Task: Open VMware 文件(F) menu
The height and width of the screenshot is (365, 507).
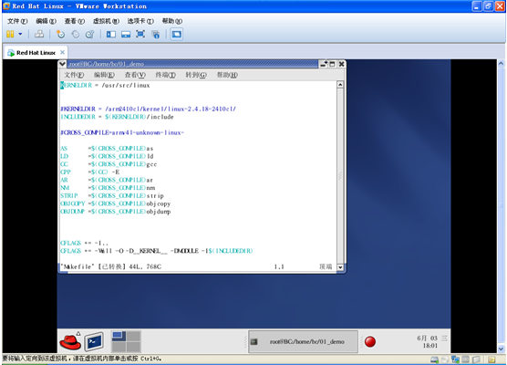Action: pyautogui.click(x=17, y=21)
